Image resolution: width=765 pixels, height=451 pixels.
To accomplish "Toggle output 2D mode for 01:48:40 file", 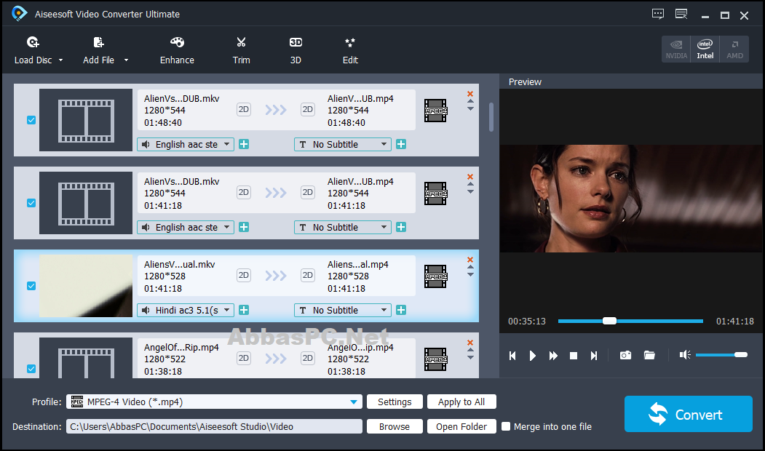I will click(307, 109).
